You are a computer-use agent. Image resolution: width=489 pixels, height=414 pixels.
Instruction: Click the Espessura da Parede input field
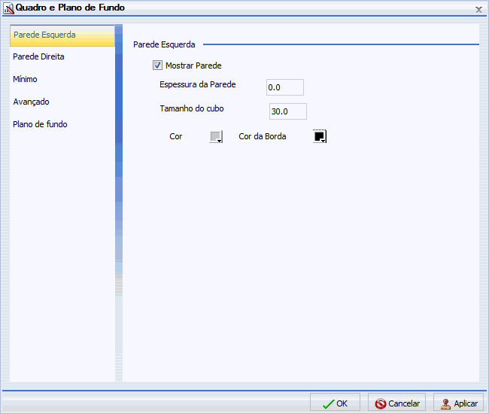(x=284, y=87)
